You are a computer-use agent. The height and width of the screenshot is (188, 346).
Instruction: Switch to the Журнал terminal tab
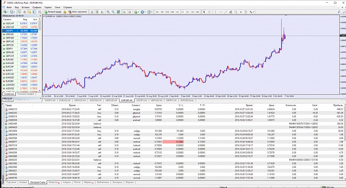130,183
